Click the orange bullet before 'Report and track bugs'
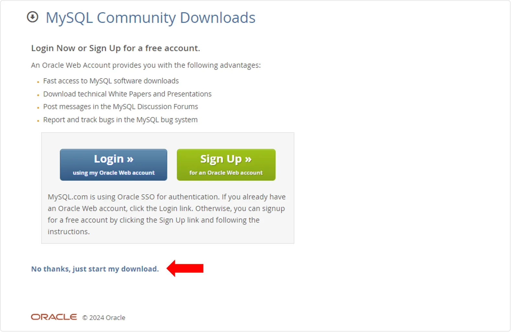Screen dimensions: 511x332 [38, 121]
